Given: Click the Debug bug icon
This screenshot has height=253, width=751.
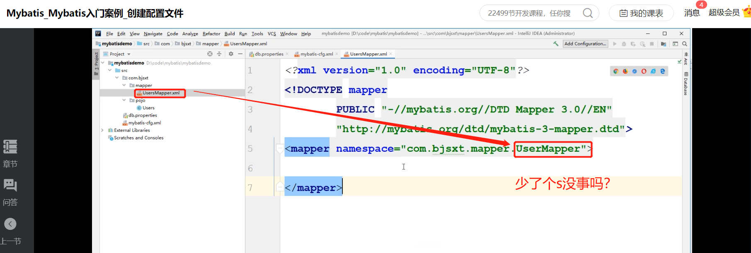Looking at the screenshot, I should coord(624,44).
